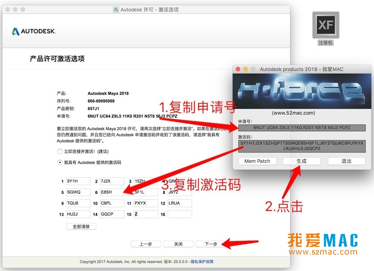
Task: Select 立即连接并激活！(建议) radio option
Action: (x=59, y=151)
